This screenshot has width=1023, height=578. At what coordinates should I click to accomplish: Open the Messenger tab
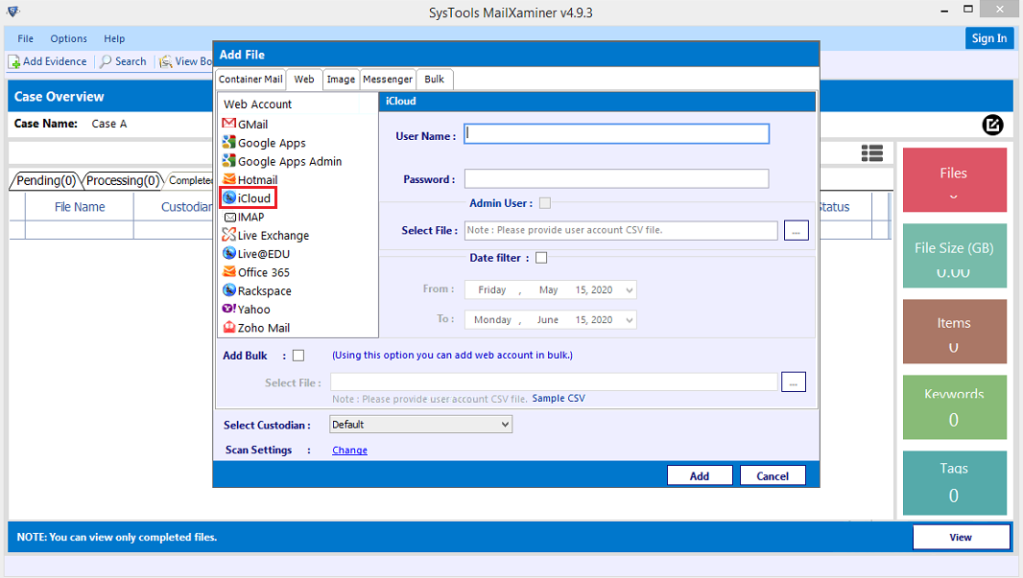point(388,80)
